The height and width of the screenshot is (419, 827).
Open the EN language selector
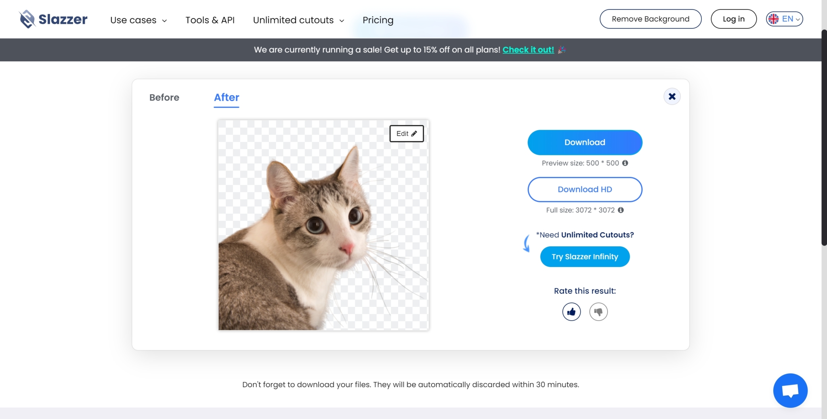787,19
